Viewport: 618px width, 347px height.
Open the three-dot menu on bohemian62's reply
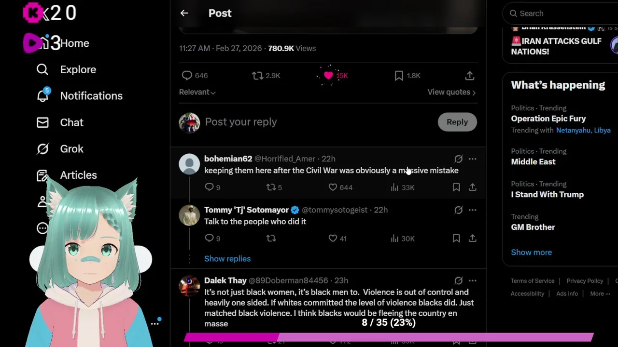pos(472,159)
